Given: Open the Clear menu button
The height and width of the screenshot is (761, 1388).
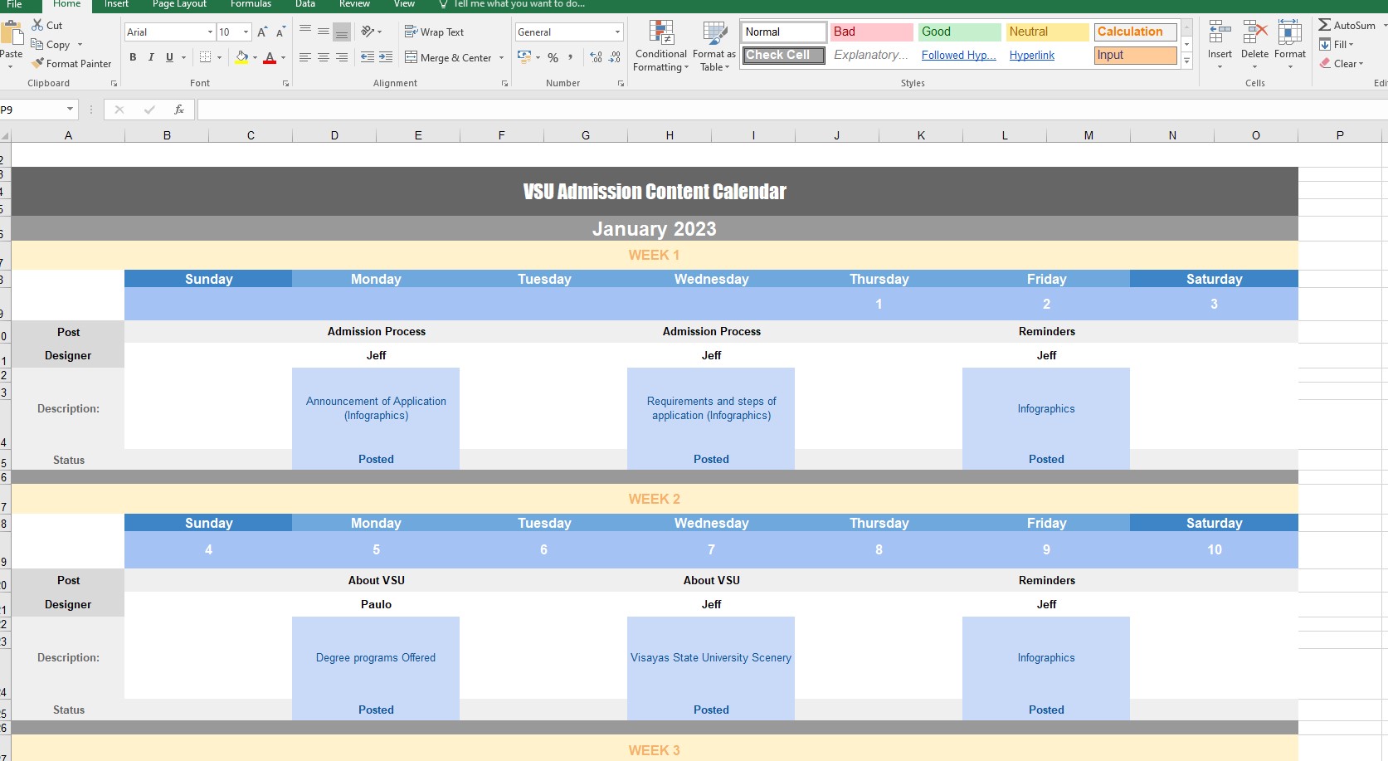Looking at the screenshot, I should pyautogui.click(x=1342, y=63).
